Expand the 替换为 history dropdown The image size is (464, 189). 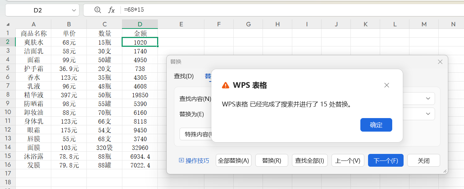[x=428, y=114]
